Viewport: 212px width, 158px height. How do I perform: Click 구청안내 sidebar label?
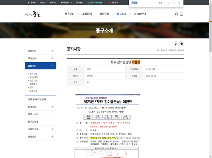click(32, 58)
